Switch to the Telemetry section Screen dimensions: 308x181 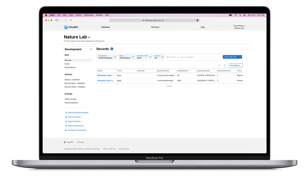click(x=155, y=27)
